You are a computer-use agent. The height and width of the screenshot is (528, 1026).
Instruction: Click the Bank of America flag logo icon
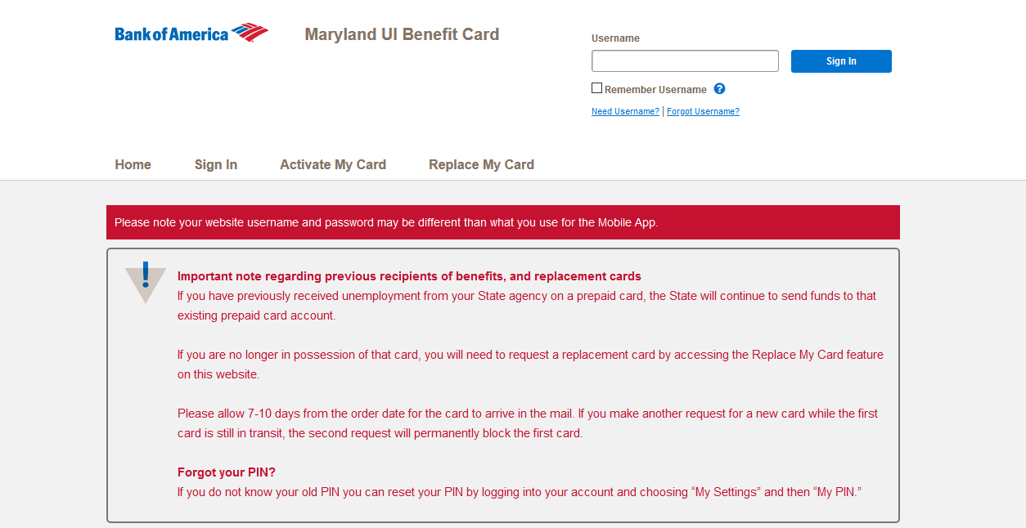[250, 33]
